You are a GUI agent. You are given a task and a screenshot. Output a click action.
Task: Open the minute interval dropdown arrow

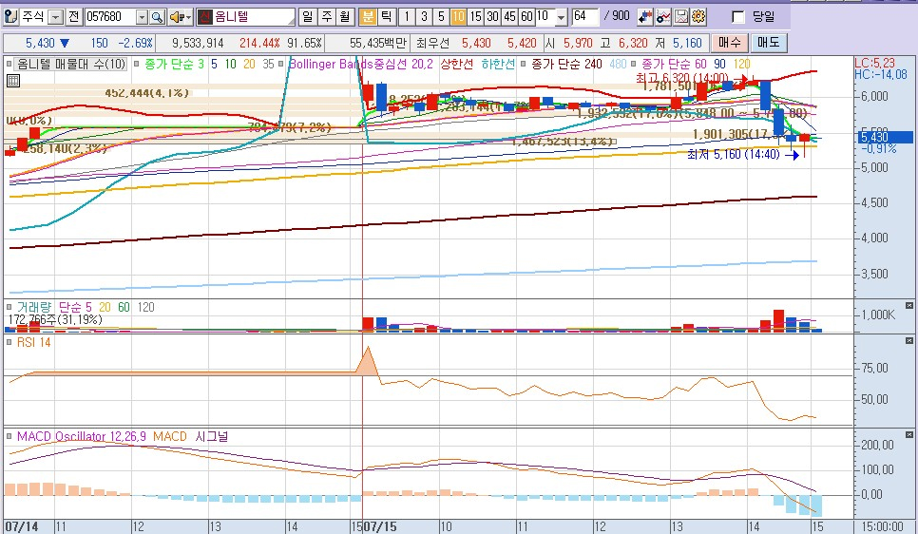[560, 17]
